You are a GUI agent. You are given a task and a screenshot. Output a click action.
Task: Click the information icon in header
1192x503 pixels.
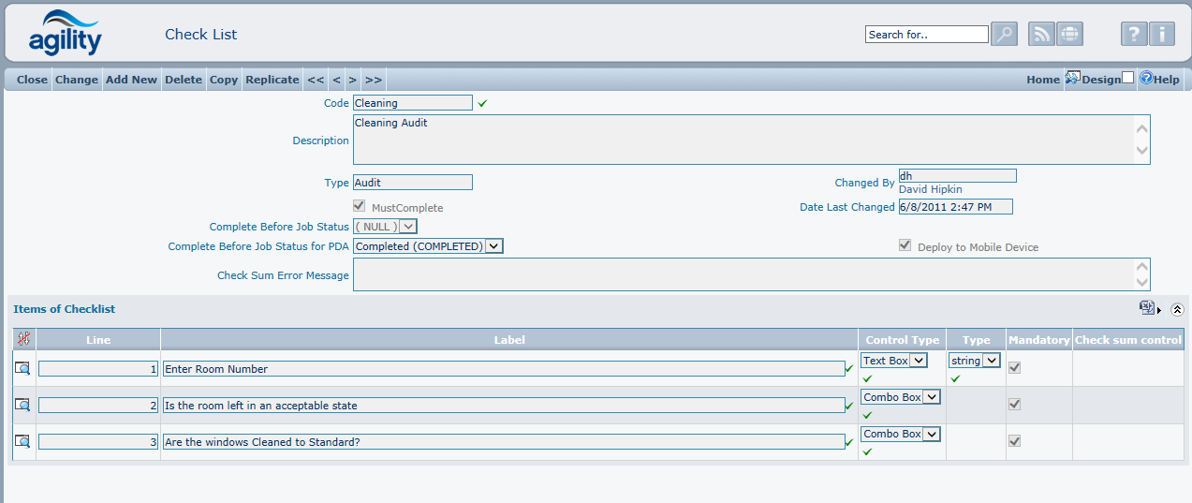1161,35
